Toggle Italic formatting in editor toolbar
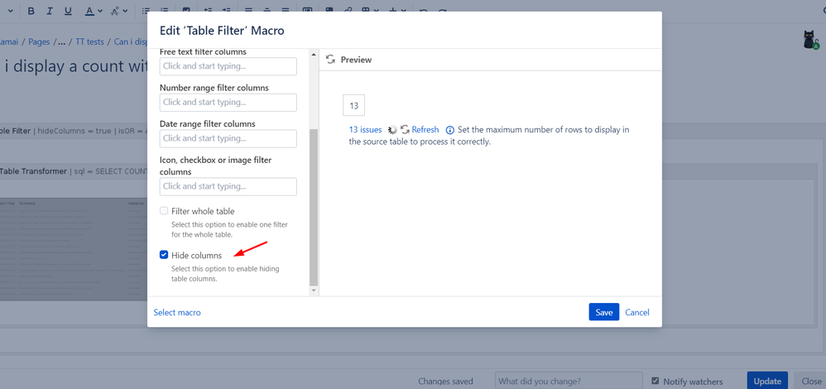 click(x=50, y=11)
